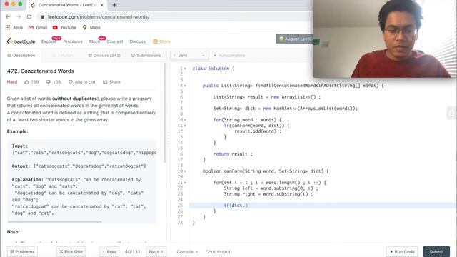Open the Apps grid bookmark
This screenshot has width=457, height=257.
[14, 27]
